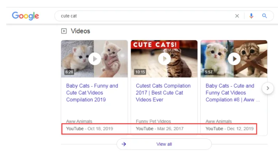The image size is (278, 161).
Task: Clear the search box with X icon
Action: [x=237, y=16]
